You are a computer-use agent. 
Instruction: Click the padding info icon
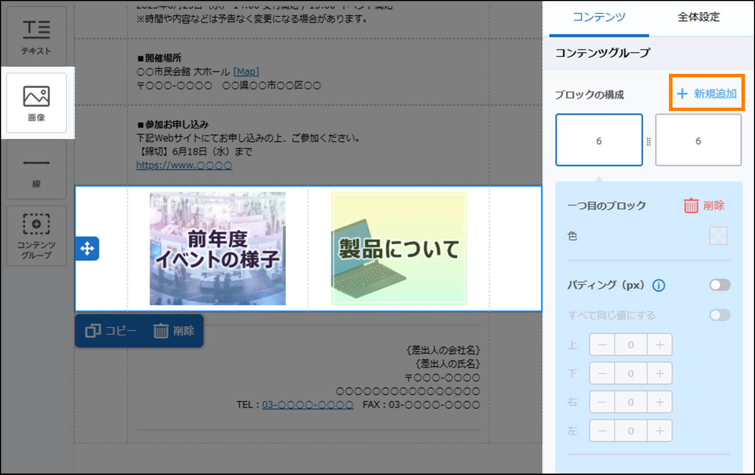(x=658, y=286)
